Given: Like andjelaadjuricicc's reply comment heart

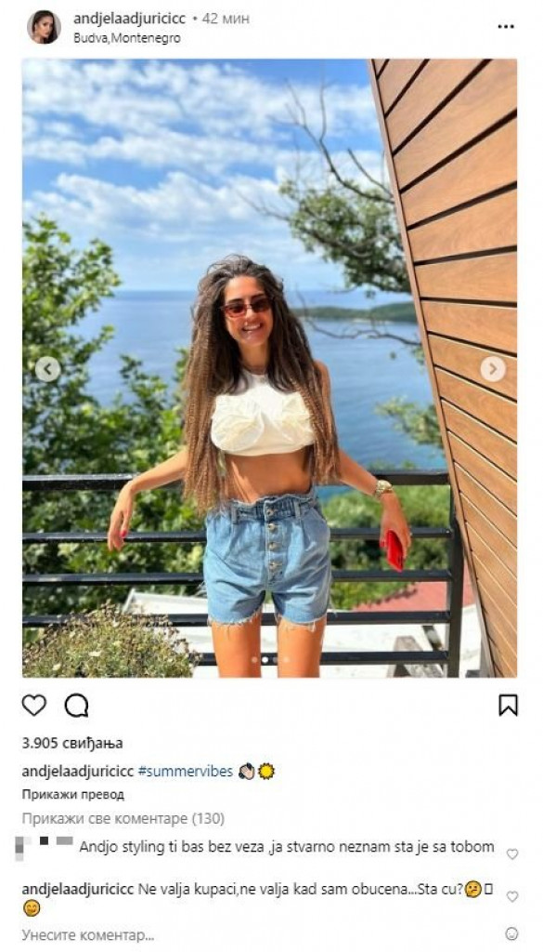Looking at the screenshot, I should coord(512,896).
